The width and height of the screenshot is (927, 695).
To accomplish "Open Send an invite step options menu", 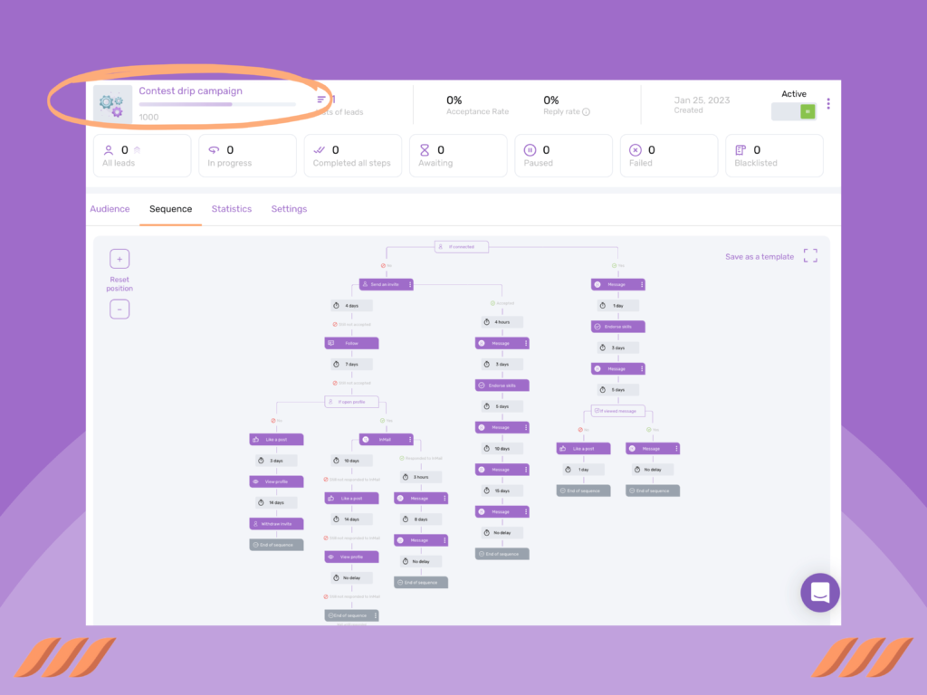I will coord(410,284).
